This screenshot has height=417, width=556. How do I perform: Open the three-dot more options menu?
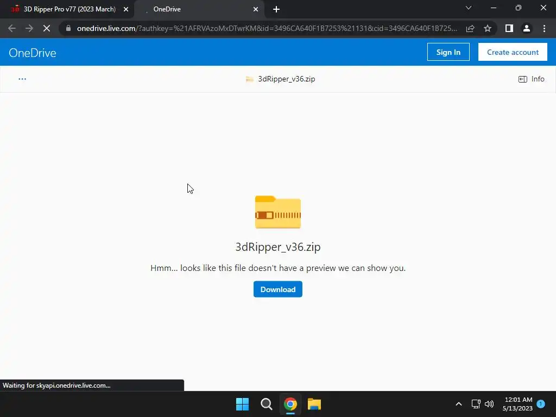pyautogui.click(x=22, y=79)
